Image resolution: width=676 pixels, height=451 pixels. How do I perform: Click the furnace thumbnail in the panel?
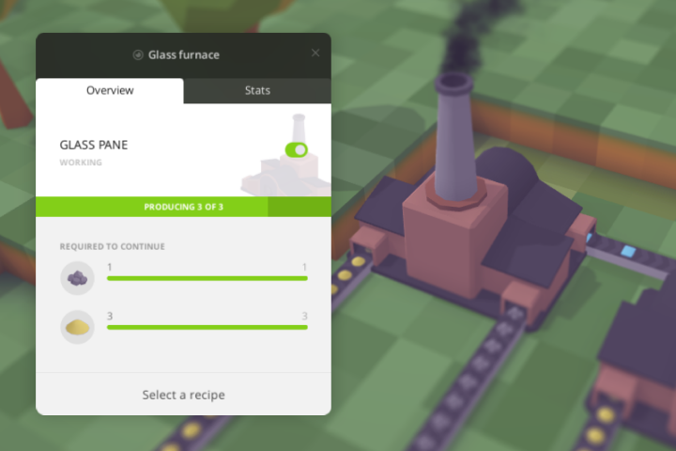286,155
